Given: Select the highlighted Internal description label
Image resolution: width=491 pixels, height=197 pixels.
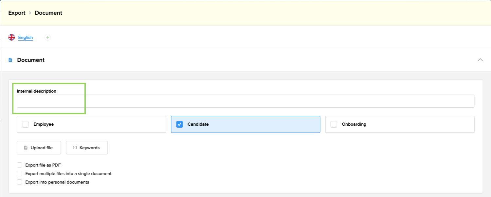Looking at the screenshot, I should (36, 91).
